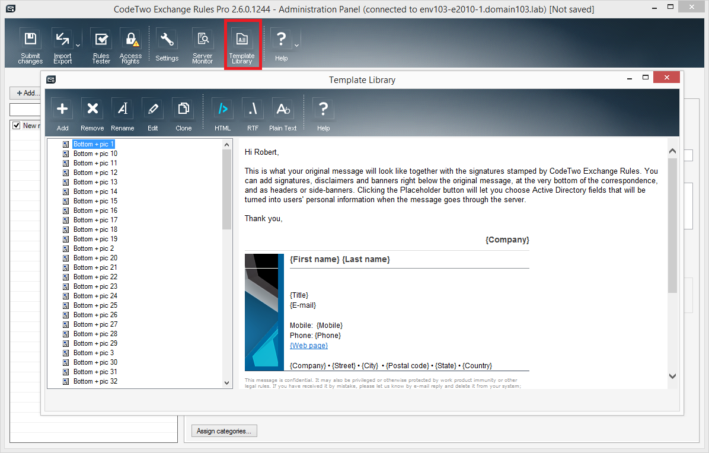Switch preview to HTML format
709x453 pixels.
click(x=222, y=115)
